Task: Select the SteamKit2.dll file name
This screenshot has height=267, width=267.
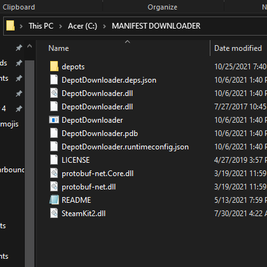Action: coord(83,214)
